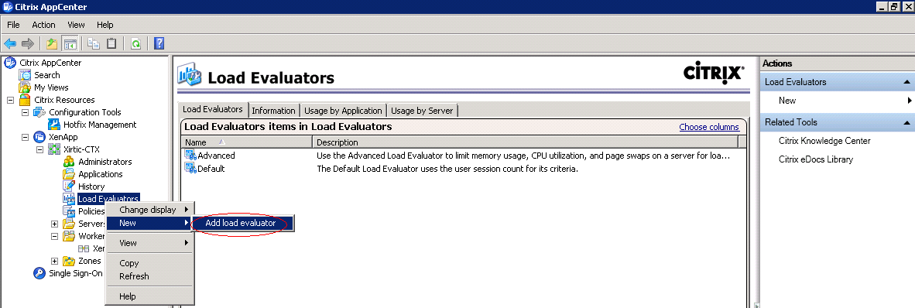
Task: Click the Configuration Tools node icon
Action: coord(39,112)
